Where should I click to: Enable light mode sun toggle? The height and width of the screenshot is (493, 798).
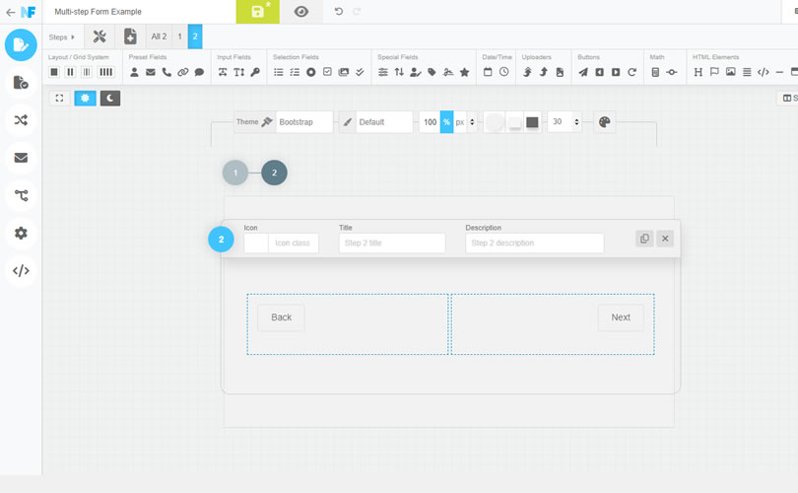tap(85, 98)
